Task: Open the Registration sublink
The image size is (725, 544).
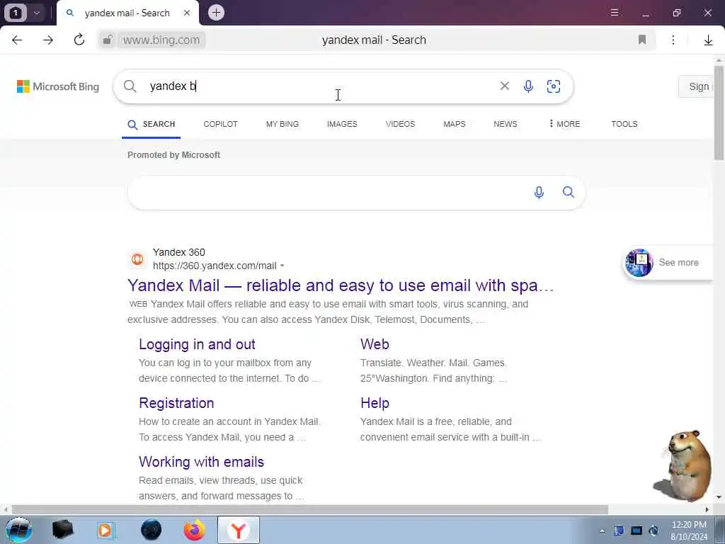Action: point(176,403)
